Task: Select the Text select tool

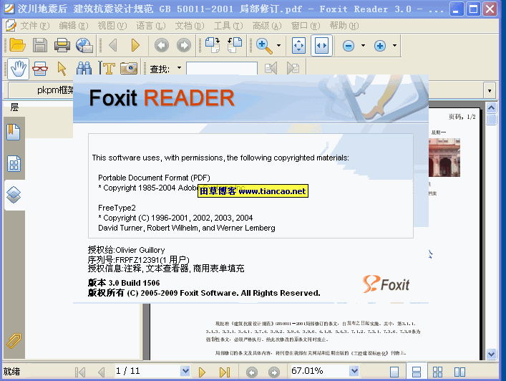Action: click(x=107, y=68)
